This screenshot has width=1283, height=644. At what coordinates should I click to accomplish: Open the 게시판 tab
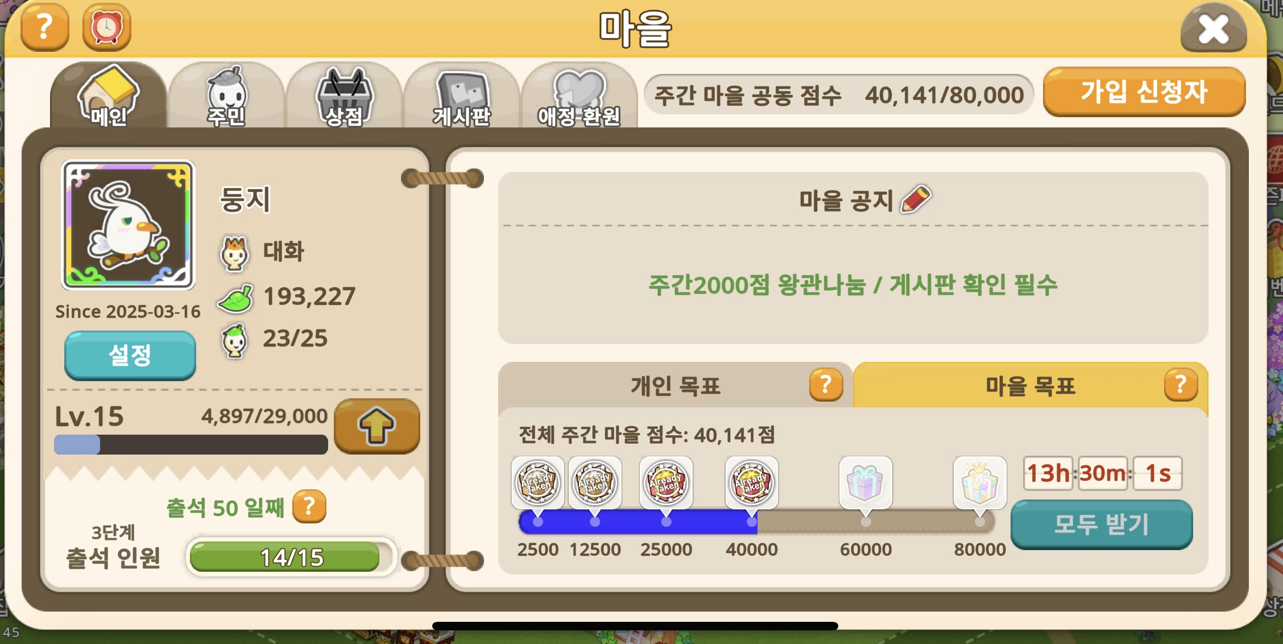point(461,95)
